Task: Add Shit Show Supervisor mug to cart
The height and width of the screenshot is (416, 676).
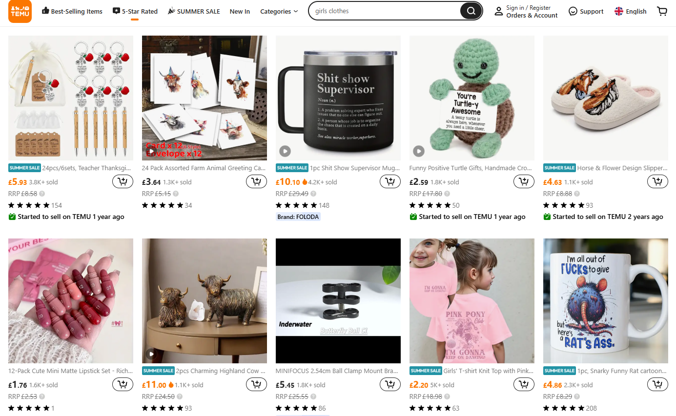Action: pos(390,182)
